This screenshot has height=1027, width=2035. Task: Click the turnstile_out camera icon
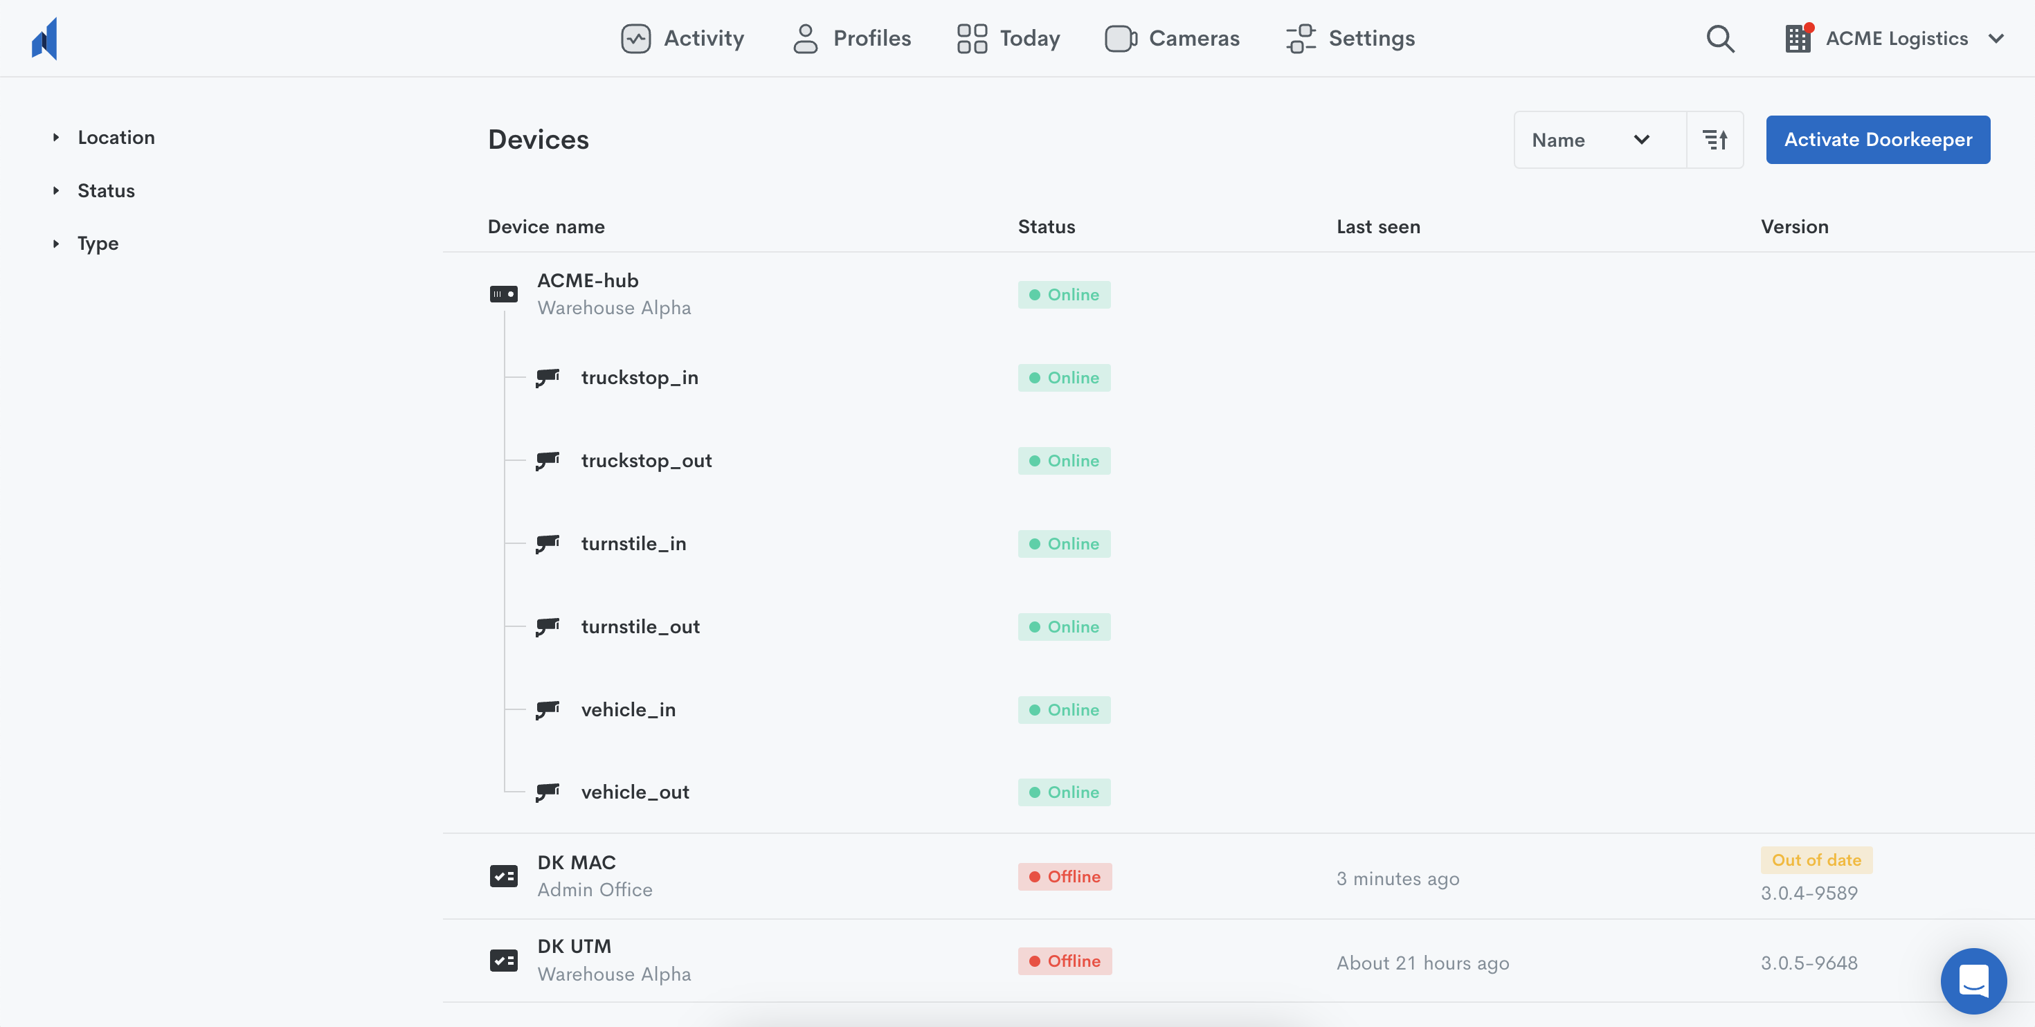coord(548,626)
